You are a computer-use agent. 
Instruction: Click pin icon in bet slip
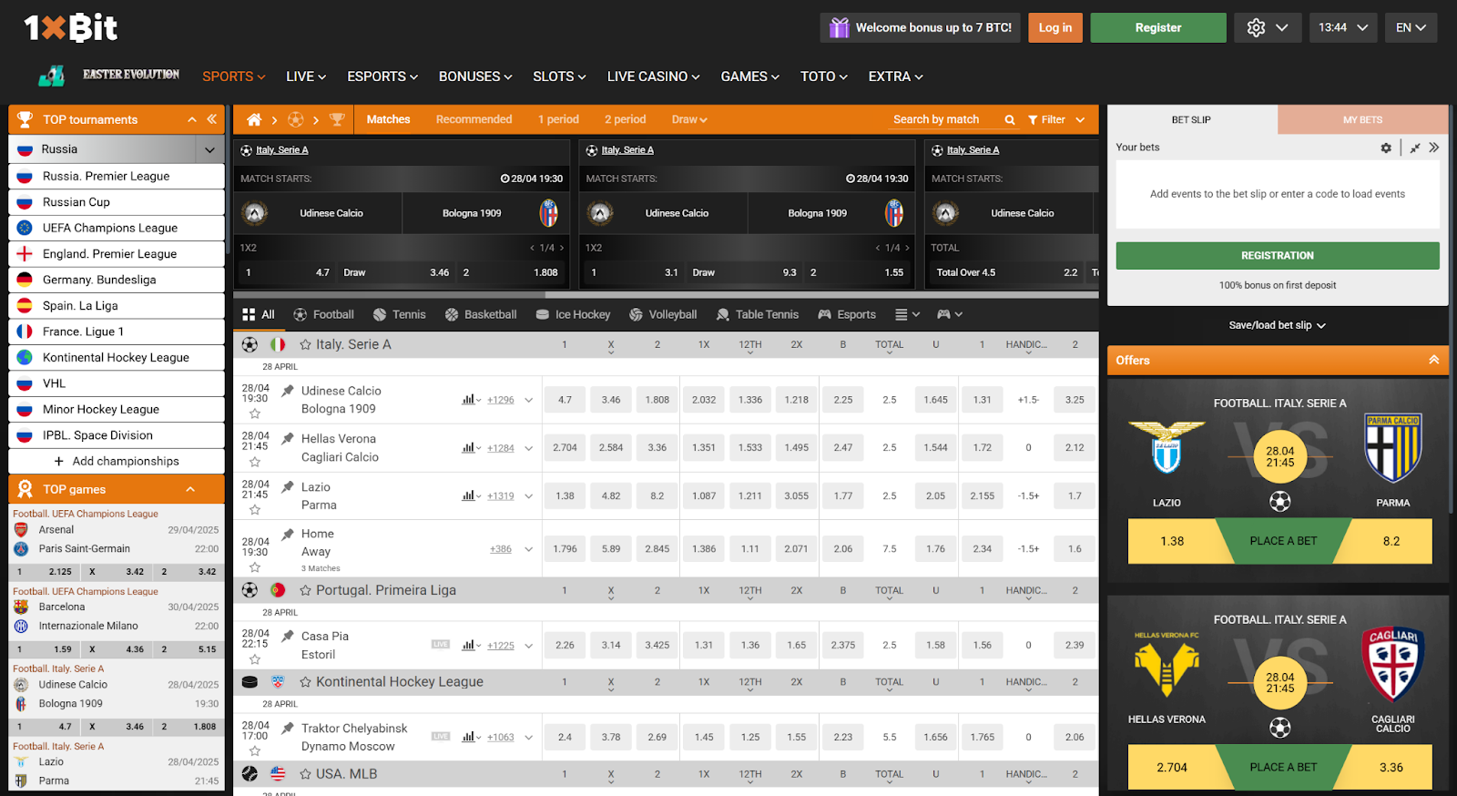pyautogui.click(x=1415, y=148)
